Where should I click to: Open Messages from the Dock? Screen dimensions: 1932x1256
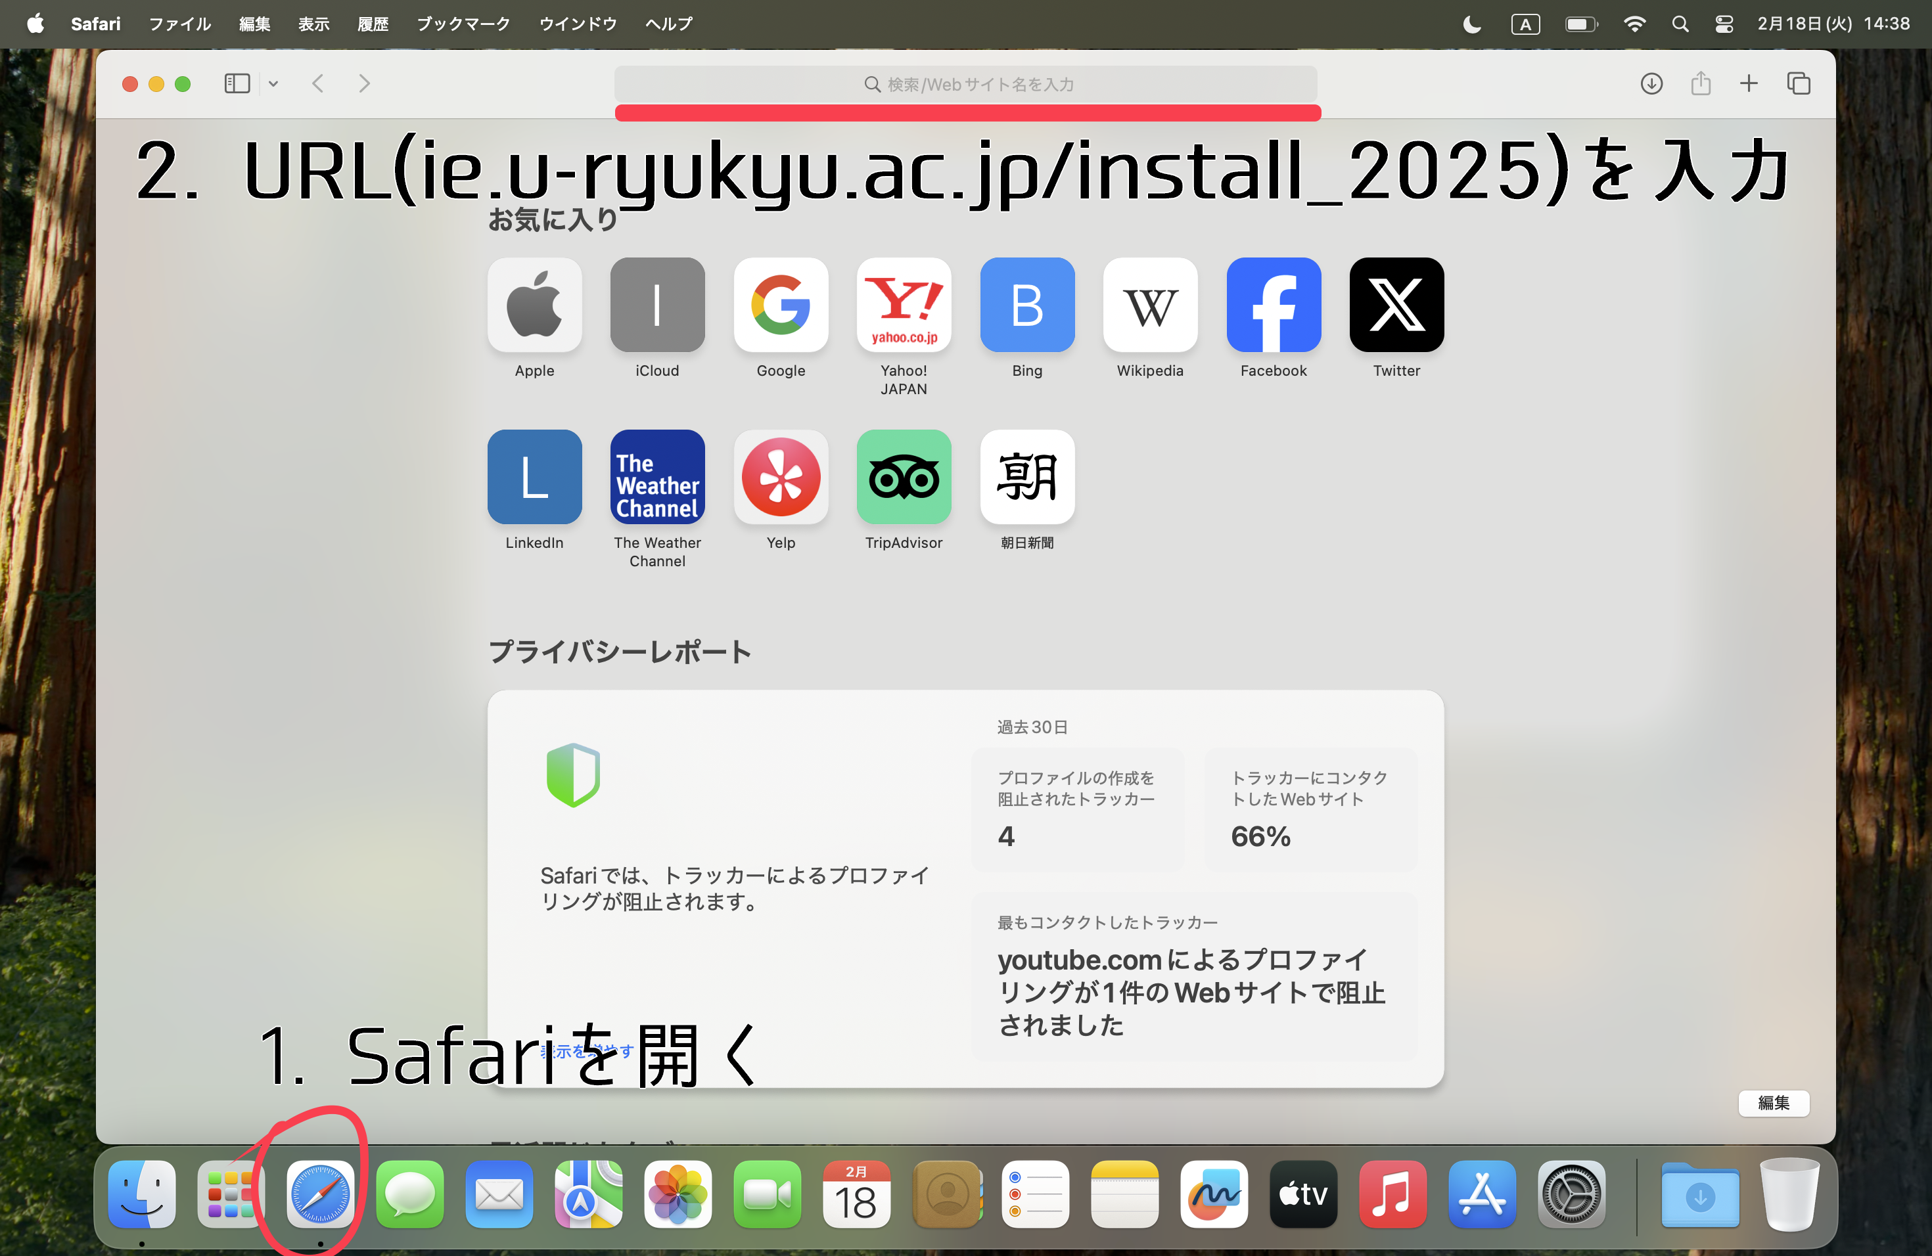click(x=409, y=1194)
